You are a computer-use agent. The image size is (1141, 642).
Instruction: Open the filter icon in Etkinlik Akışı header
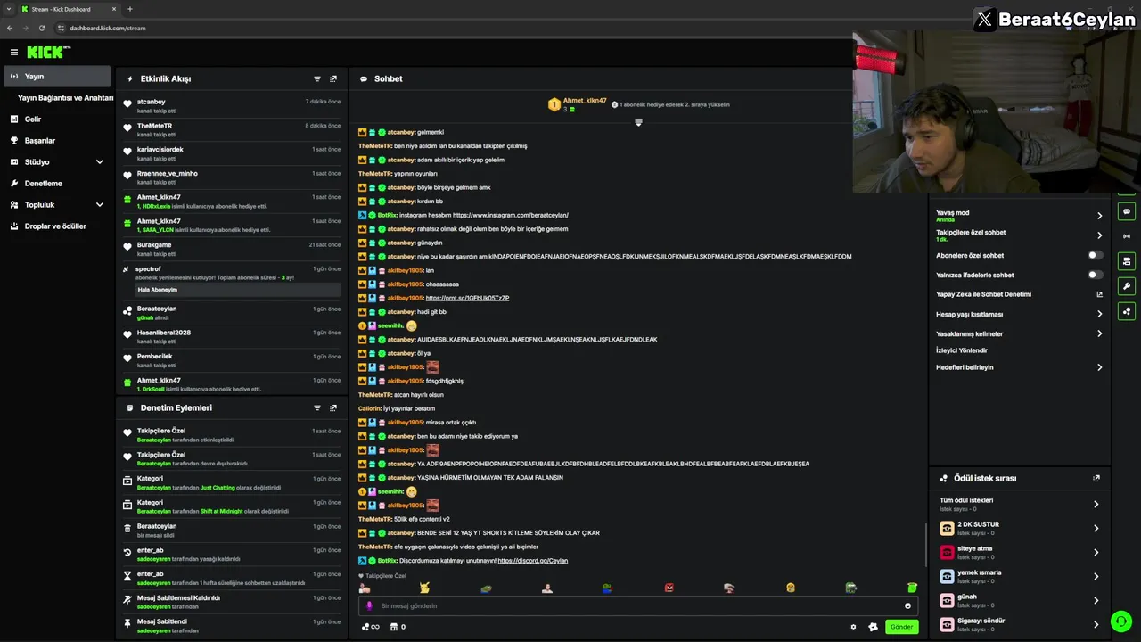[317, 79]
